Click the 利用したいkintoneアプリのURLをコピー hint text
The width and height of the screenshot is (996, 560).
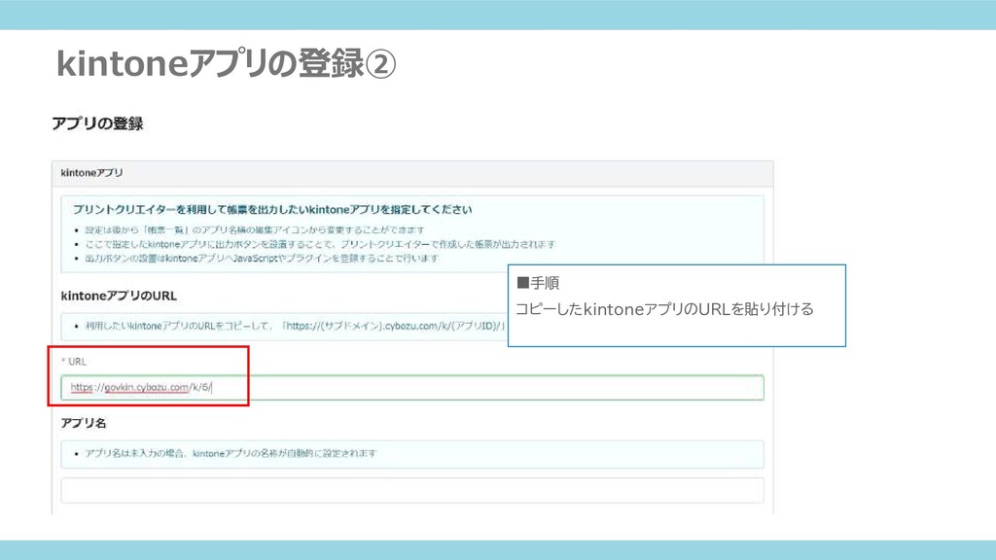point(296,326)
